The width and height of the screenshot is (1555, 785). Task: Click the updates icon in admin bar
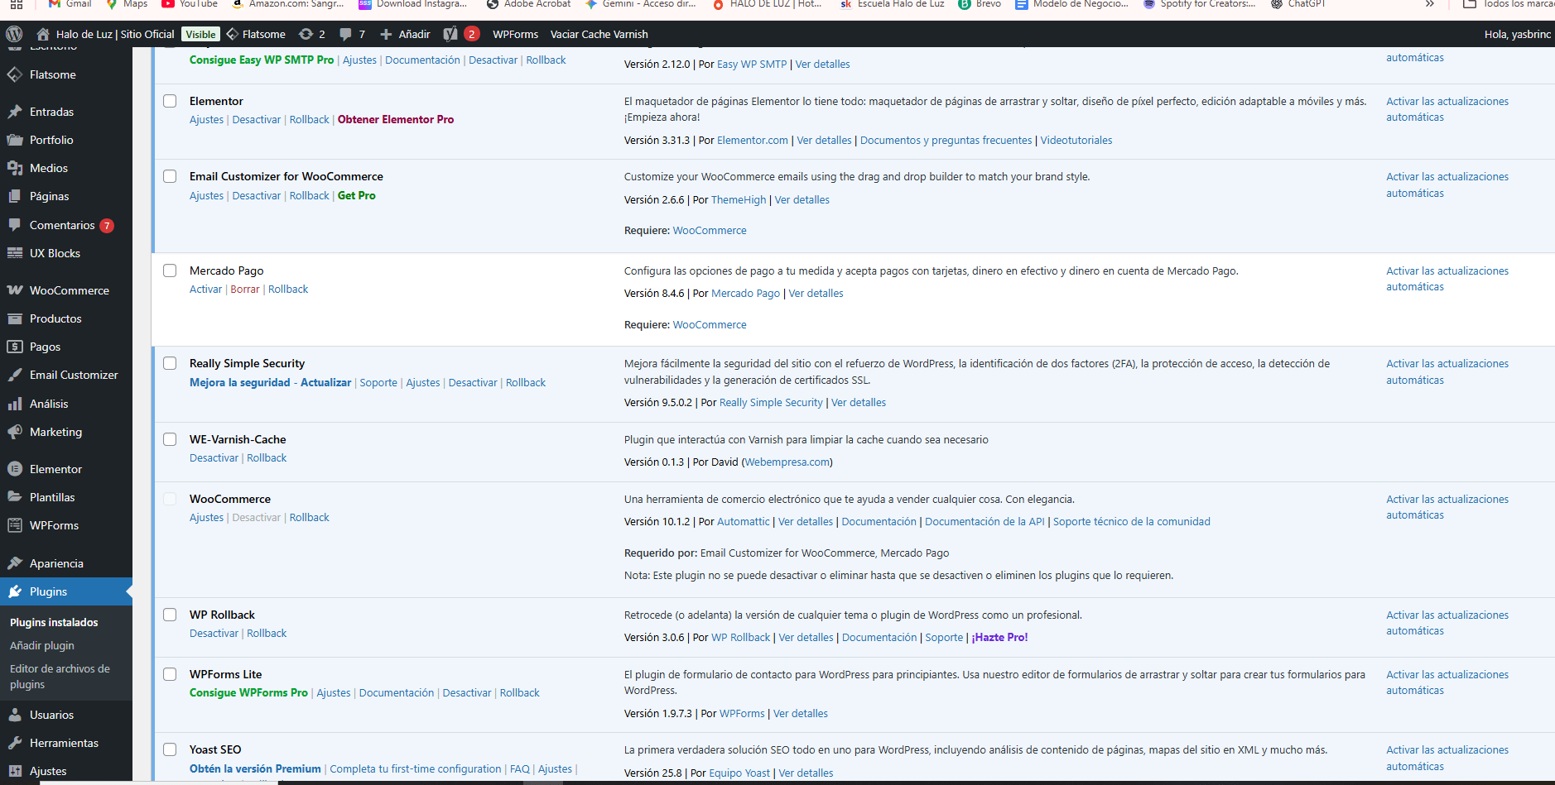click(306, 34)
